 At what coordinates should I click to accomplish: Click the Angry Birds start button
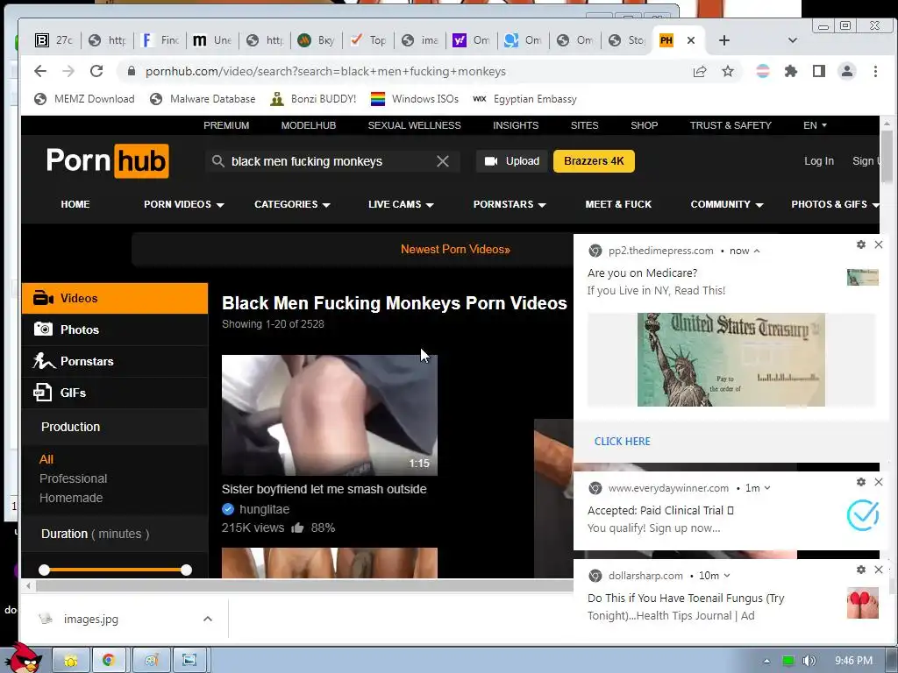click(23, 658)
